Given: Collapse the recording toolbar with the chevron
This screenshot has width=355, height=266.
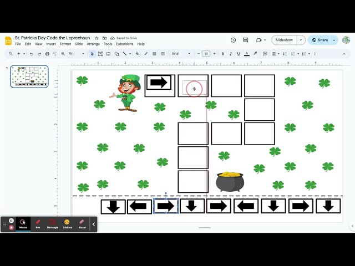Looking at the screenshot, I should [94, 224].
